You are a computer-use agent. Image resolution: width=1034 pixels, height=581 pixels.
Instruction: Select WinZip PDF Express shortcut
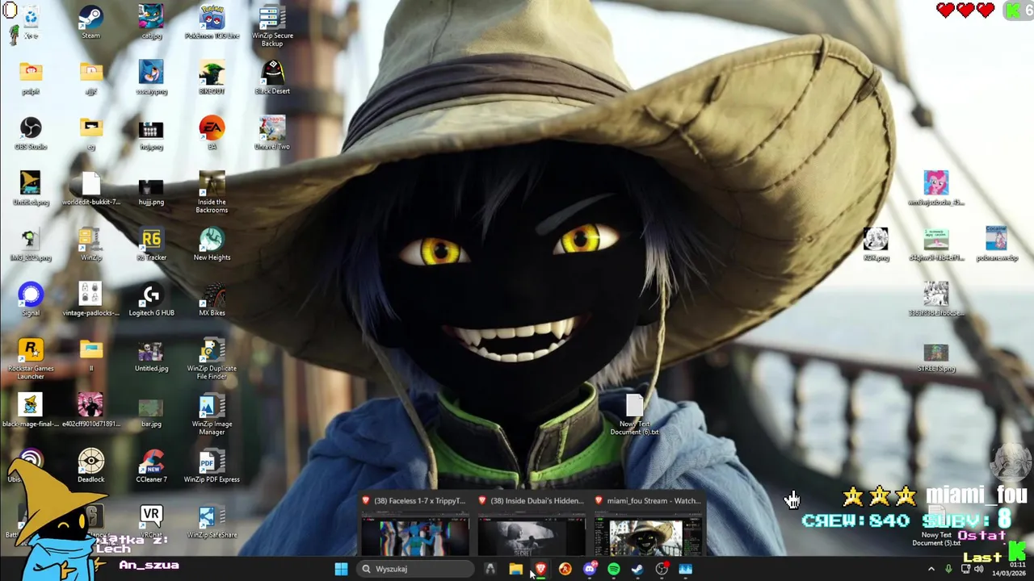212,466
